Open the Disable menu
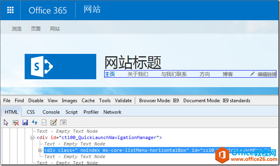The width and height of the screenshot is (280, 166). (36, 101)
